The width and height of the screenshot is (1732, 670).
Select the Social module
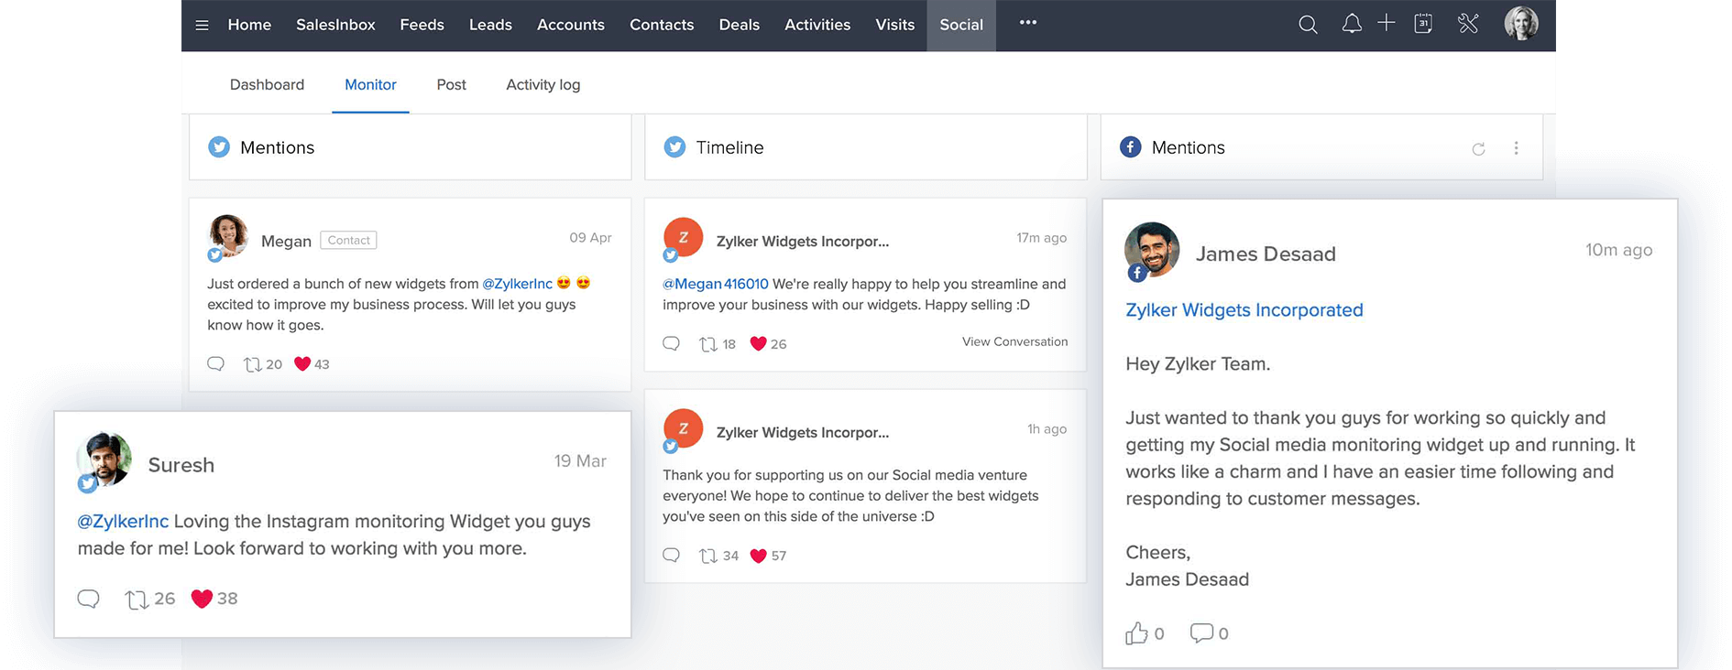(x=961, y=25)
